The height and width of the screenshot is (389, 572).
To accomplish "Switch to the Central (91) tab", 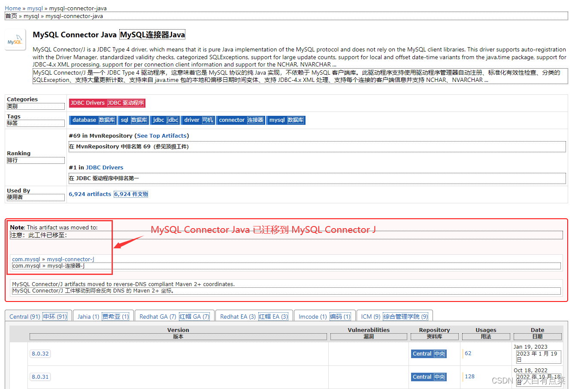I will (38, 317).
